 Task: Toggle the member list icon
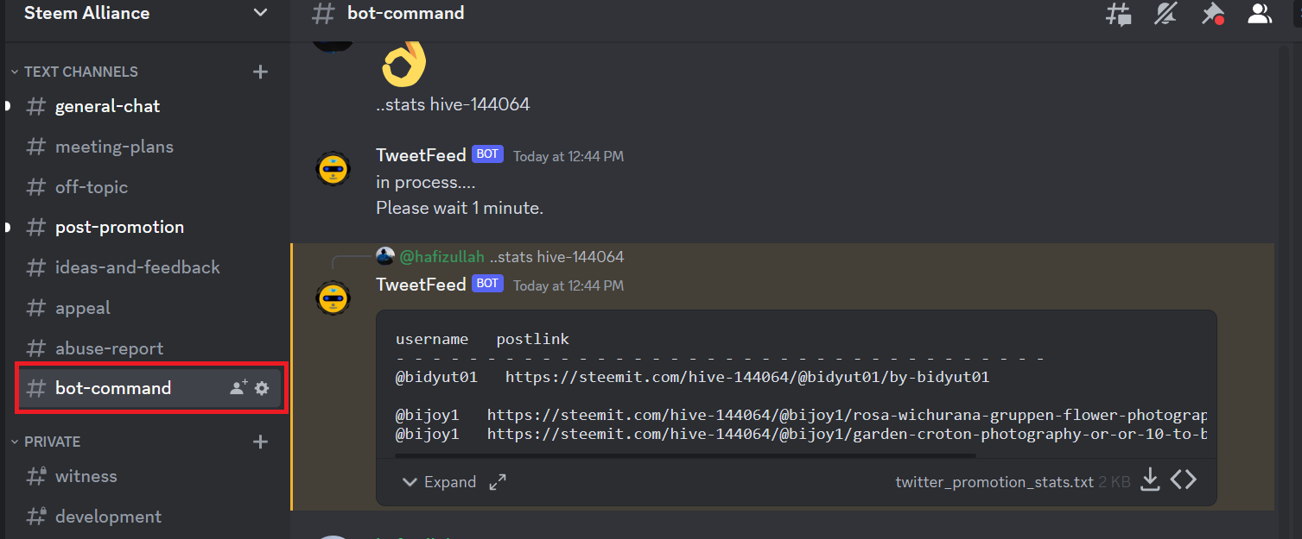(1260, 14)
